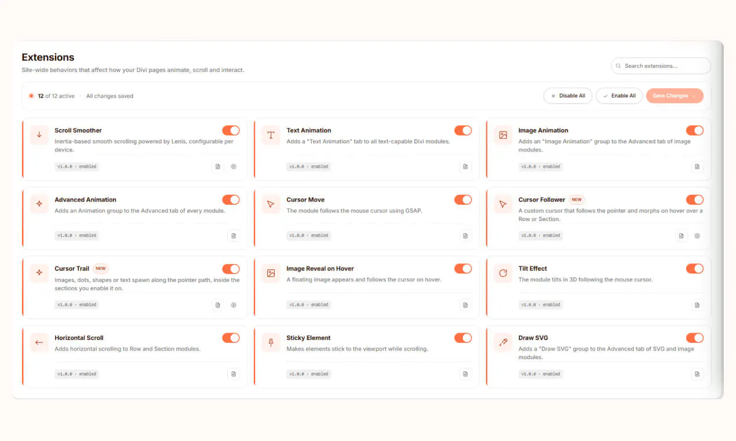Disable the Image Animation switch
The width and height of the screenshot is (736, 441).
tap(695, 131)
